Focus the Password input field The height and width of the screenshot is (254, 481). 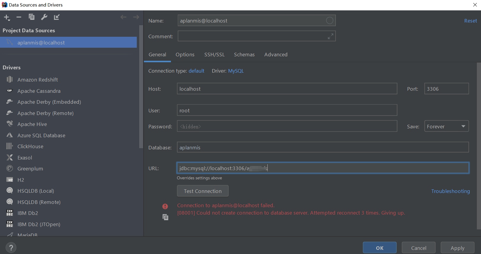coord(287,126)
